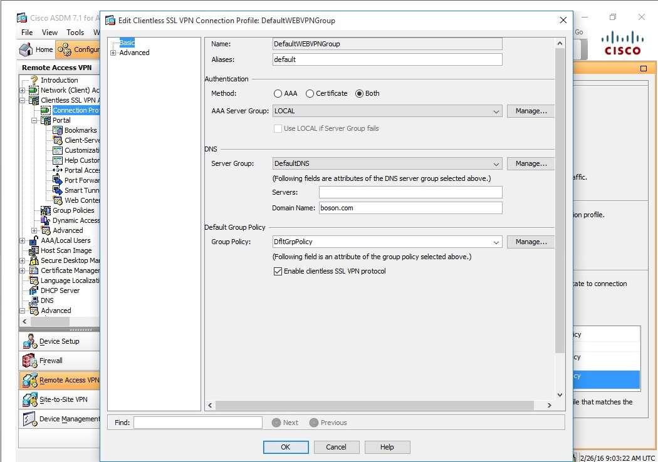Click the Connection Profiles tree icon
658x462 pixels.
click(46, 110)
